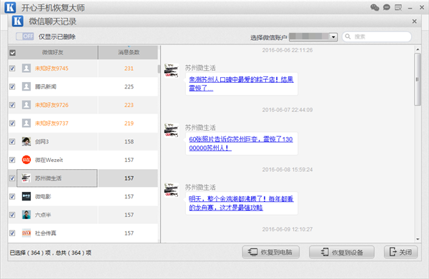Screen dimensions: 429x279
Task: Click the search magnifier icon
Action: pyautogui.click(x=347, y=36)
